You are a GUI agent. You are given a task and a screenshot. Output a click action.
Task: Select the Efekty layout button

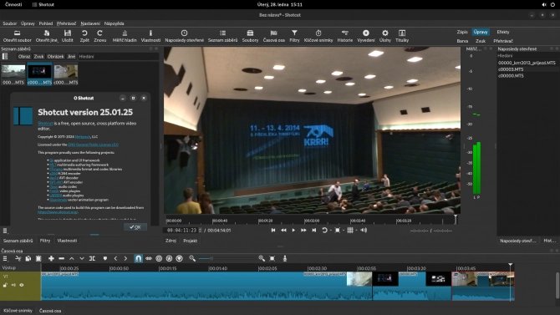click(x=503, y=32)
